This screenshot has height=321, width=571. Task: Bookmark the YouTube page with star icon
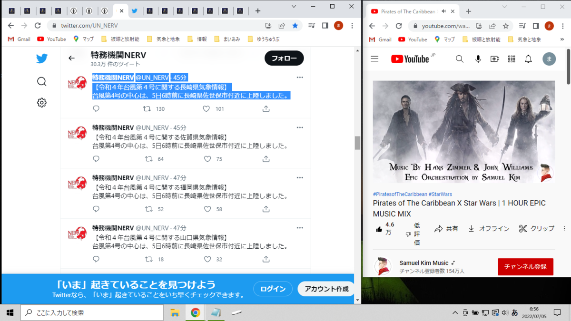tap(506, 26)
